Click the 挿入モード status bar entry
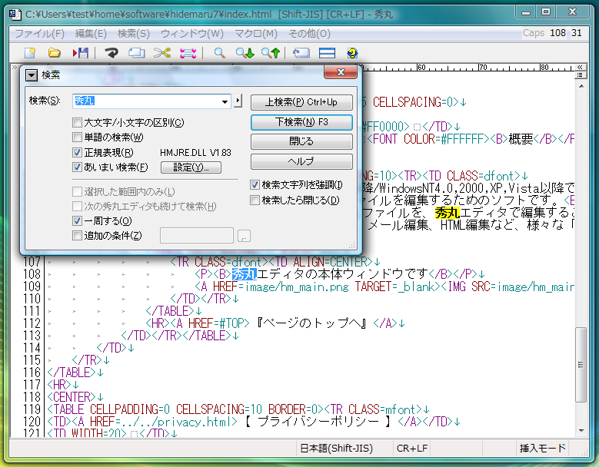Viewport: 599px width, 467px height. (543, 449)
